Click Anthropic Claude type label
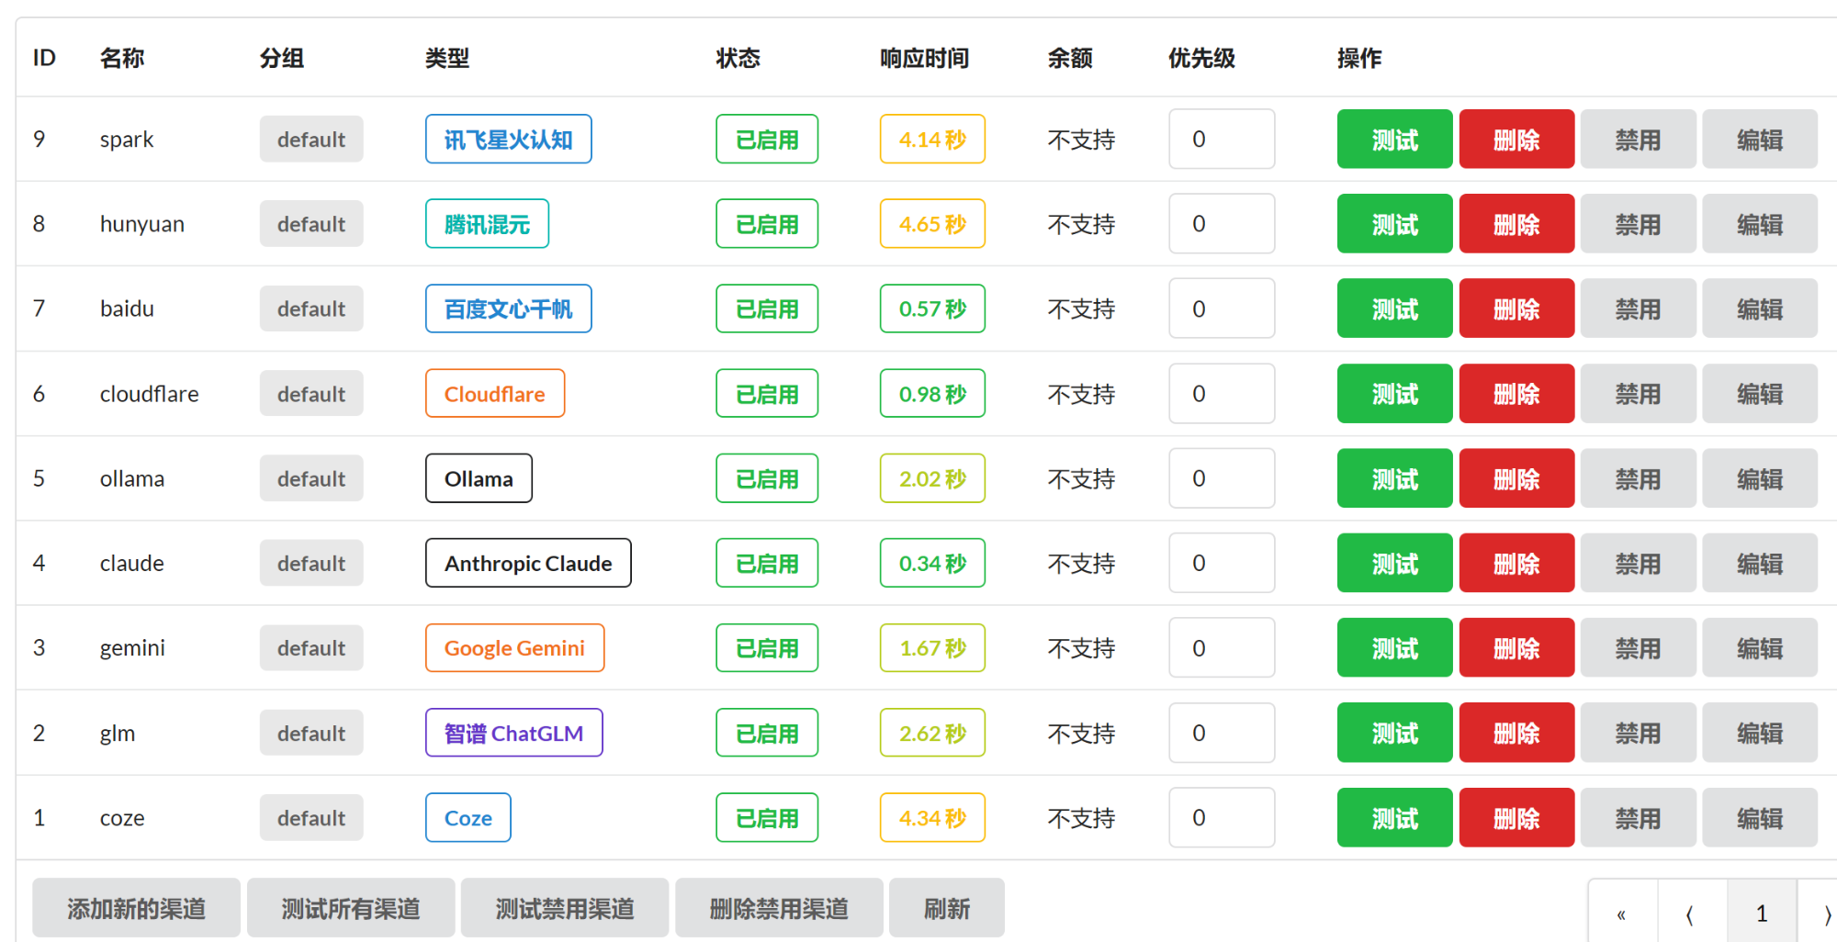The height and width of the screenshot is (942, 1837). point(528,563)
